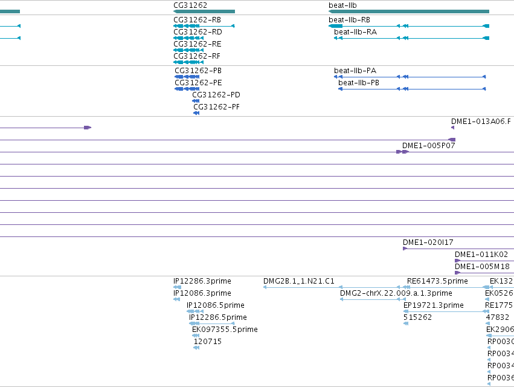Select the beat-IIb gene bar
The height and width of the screenshot is (387, 514).
click(409, 11)
